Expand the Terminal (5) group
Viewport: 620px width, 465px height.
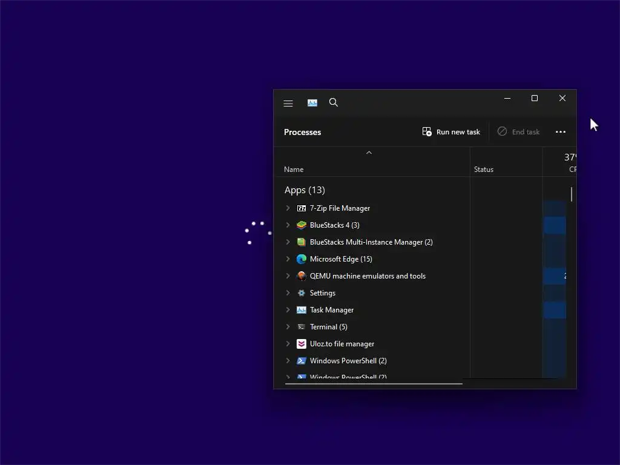point(288,327)
